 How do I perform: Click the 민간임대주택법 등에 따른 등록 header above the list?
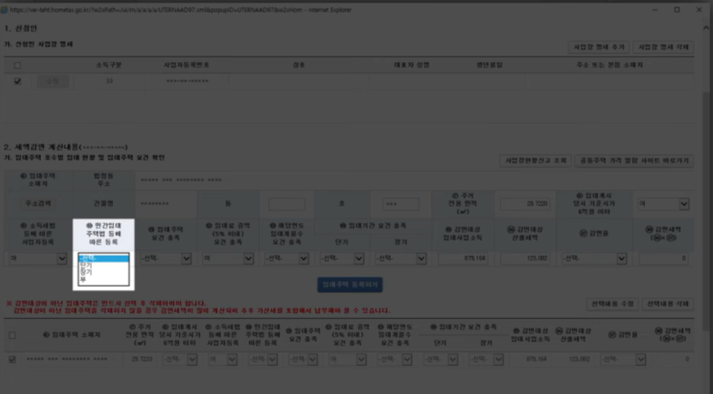point(103,233)
